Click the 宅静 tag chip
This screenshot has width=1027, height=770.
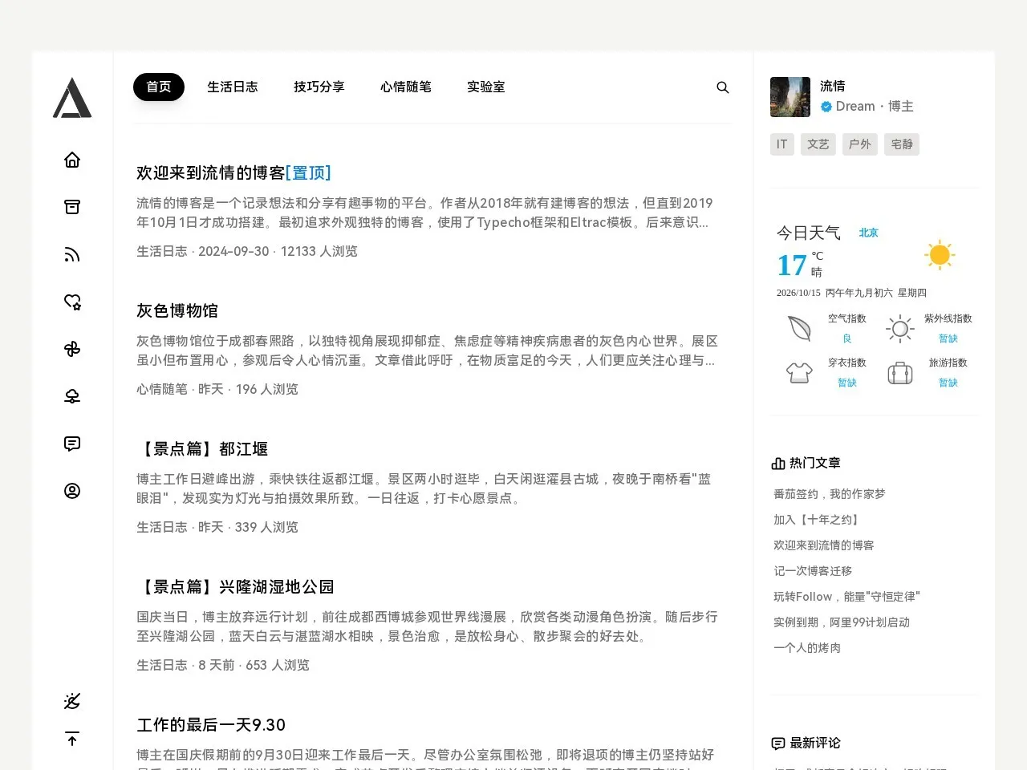tap(902, 144)
